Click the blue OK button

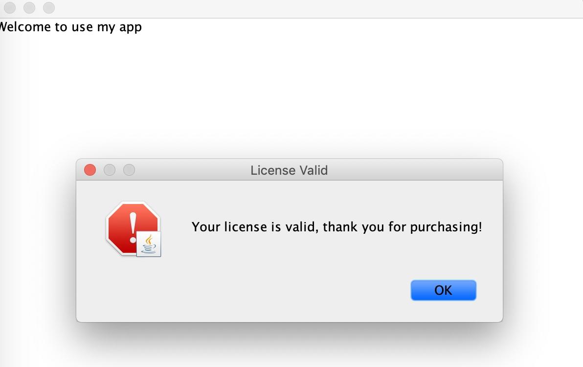click(443, 290)
